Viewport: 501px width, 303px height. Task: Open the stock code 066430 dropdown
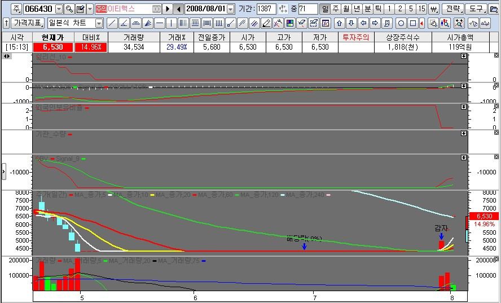[x=59, y=9]
